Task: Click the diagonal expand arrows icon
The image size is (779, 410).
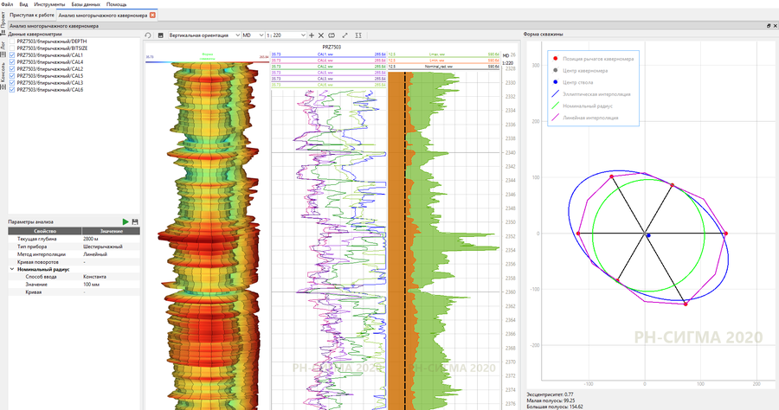Action: 344,35
